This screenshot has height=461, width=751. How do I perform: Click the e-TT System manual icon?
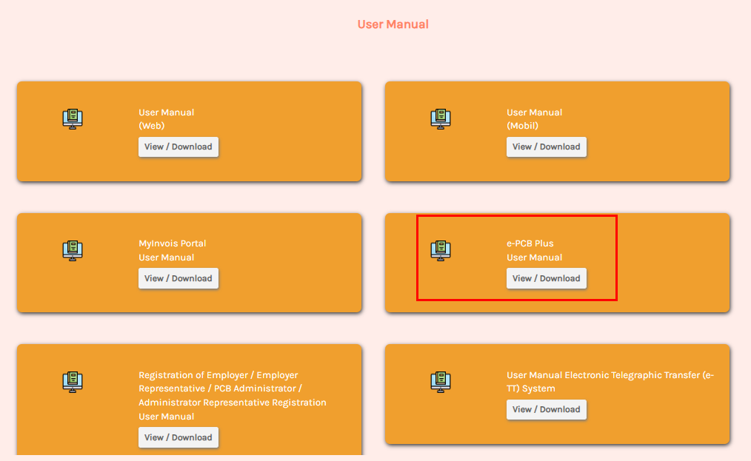click(440, 382)
